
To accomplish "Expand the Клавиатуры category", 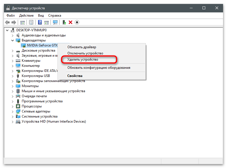I will 13,61.
